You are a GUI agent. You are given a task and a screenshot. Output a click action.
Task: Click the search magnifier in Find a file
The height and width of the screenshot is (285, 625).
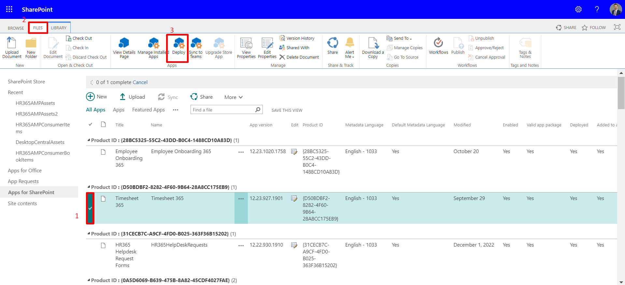coord(258,109)
